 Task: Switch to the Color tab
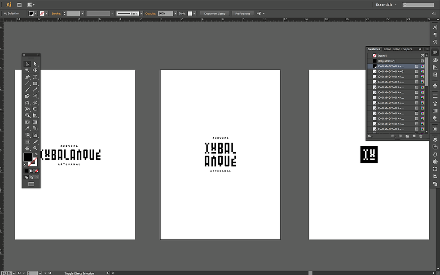(x=387, y=49)
